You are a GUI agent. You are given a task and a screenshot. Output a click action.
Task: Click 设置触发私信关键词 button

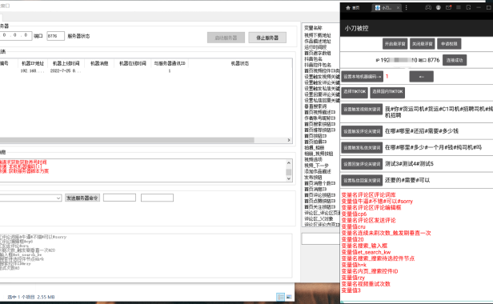362,147
